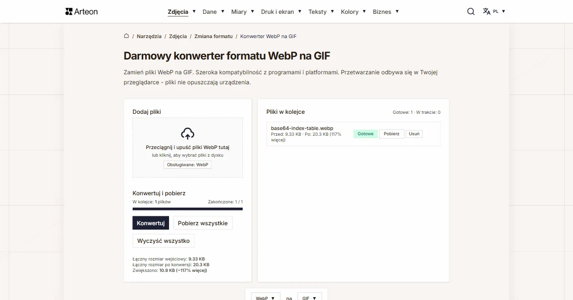This screenshot has width=573, height=300.
Task: Click the conversion progress bar
Action: pos(188,209)
